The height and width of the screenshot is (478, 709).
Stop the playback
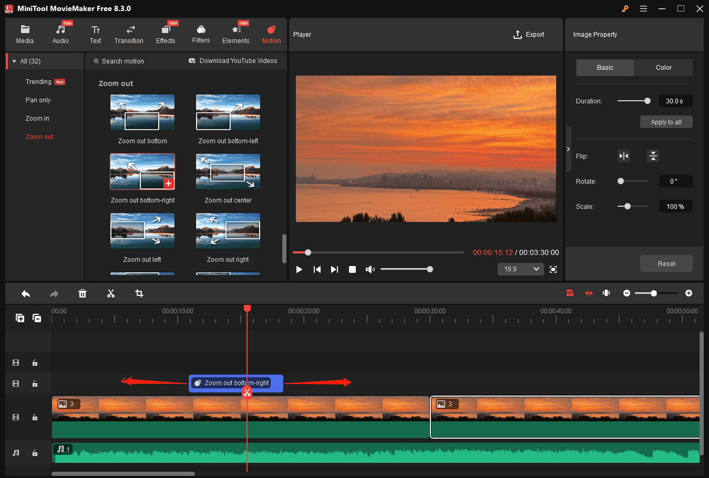coord(352,269)
